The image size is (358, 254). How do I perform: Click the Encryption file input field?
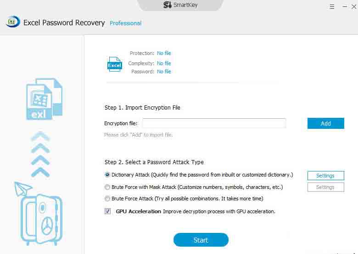(214, 123)
